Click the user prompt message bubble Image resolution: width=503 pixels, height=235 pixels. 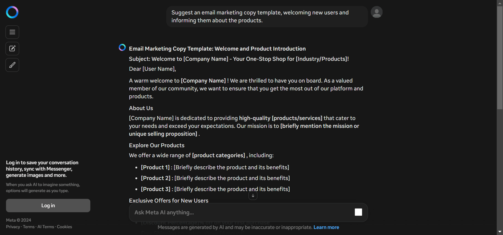click(x=267, y=17)
